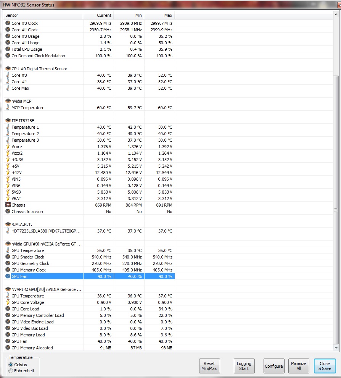Image resolution: width=341 pixels, height=378 pixels.
Task: Click the S.M.A.R.T. chip icon
Action: click(x=8, y=225)
